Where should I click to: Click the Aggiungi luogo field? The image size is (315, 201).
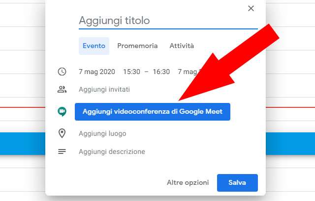(x=102, y=133)
